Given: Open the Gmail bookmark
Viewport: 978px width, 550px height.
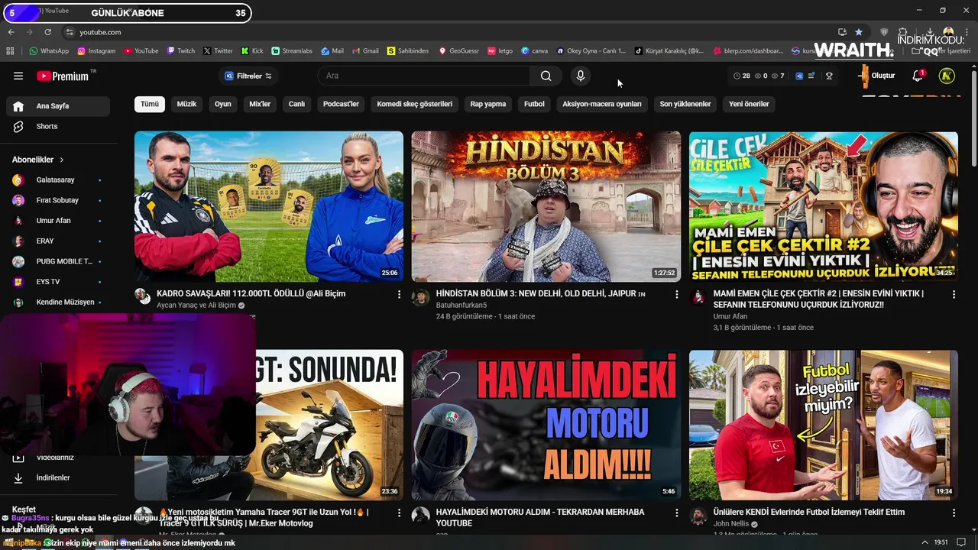Looking at the screenshot, I should pos(365,51).
